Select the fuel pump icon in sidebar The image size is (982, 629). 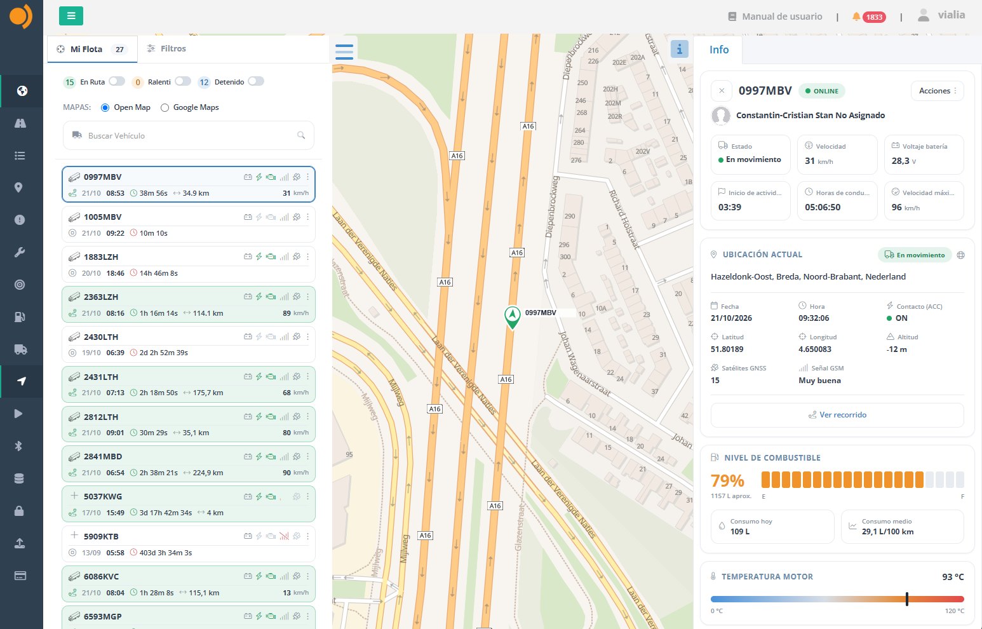pos(20,316)
